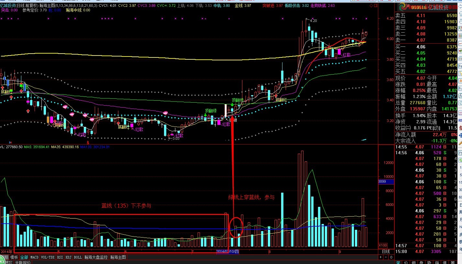Click the 卖四 4.10 order row
This screenshot has height=264, width=462.
(426, 22)
